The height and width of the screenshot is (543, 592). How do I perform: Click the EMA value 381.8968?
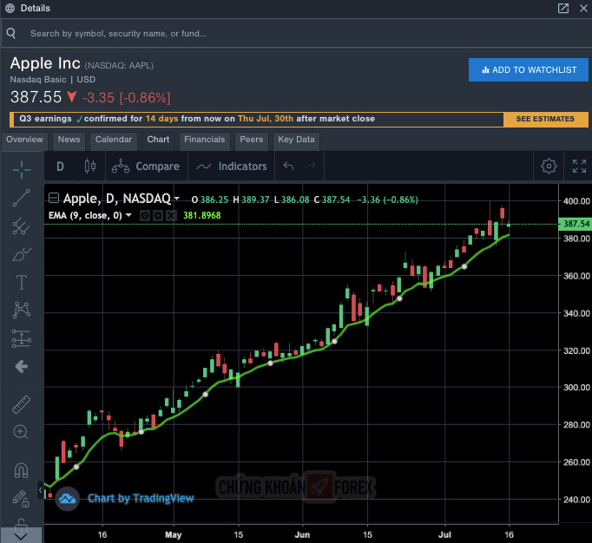(201, 215)
